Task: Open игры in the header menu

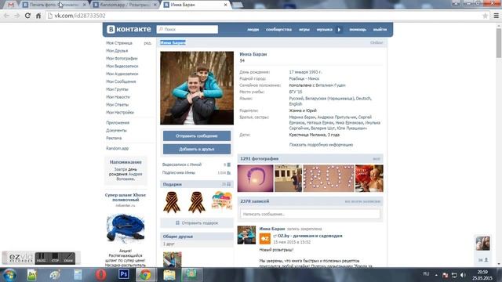Action: [x=304, y=30]
